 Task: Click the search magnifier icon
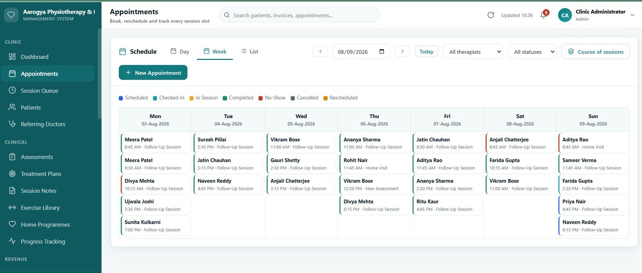click(227, 15)
